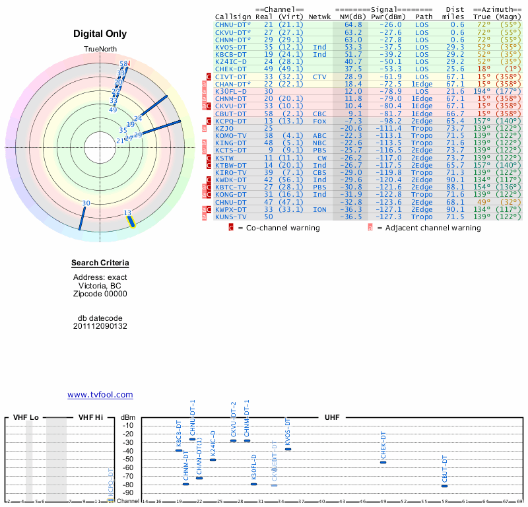Screen dimensions: 528x507
Task: Click the KVOS-DT marker in the spectrum chart
Action: [x=288, y=449]
